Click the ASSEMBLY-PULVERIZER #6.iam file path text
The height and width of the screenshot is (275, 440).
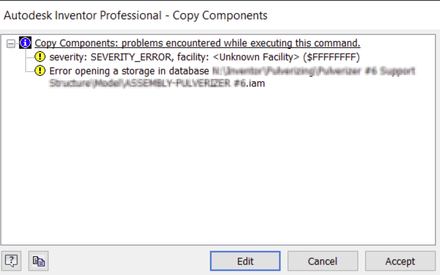coord(157,83)
